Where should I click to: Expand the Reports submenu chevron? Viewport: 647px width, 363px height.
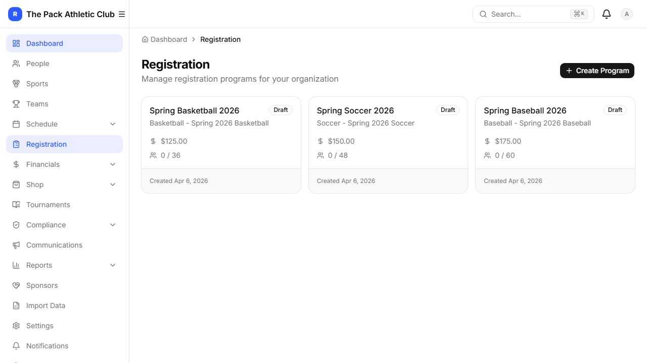click(113, 265)
